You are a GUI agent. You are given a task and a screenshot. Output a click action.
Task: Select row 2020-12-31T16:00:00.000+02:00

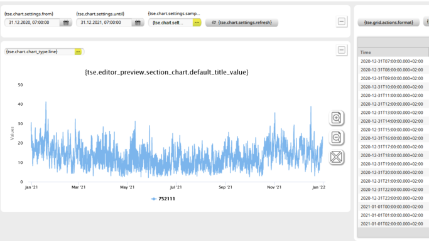(393, 138)
